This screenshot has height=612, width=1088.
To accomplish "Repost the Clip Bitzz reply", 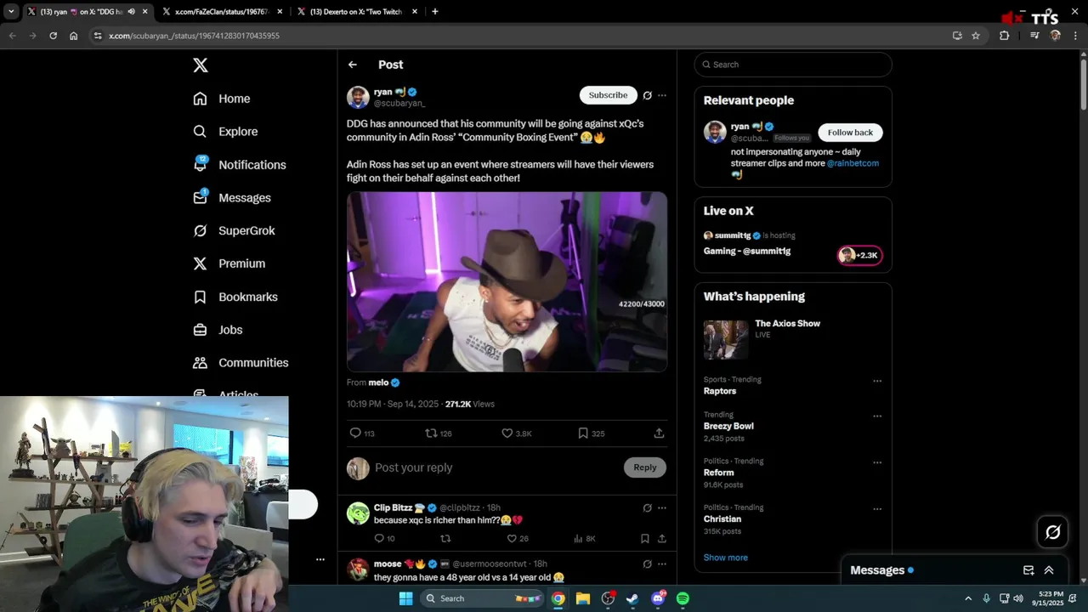I will pyautogui.click(x=445, y=539).
